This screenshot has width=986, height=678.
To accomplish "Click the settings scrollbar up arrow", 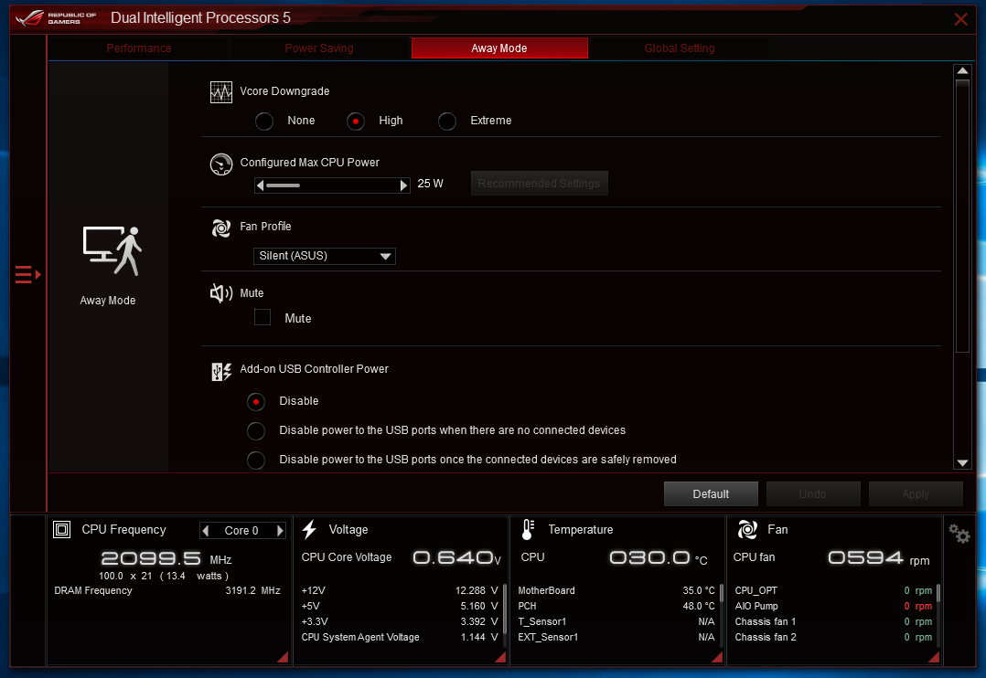I will click(x=963, y=71).
